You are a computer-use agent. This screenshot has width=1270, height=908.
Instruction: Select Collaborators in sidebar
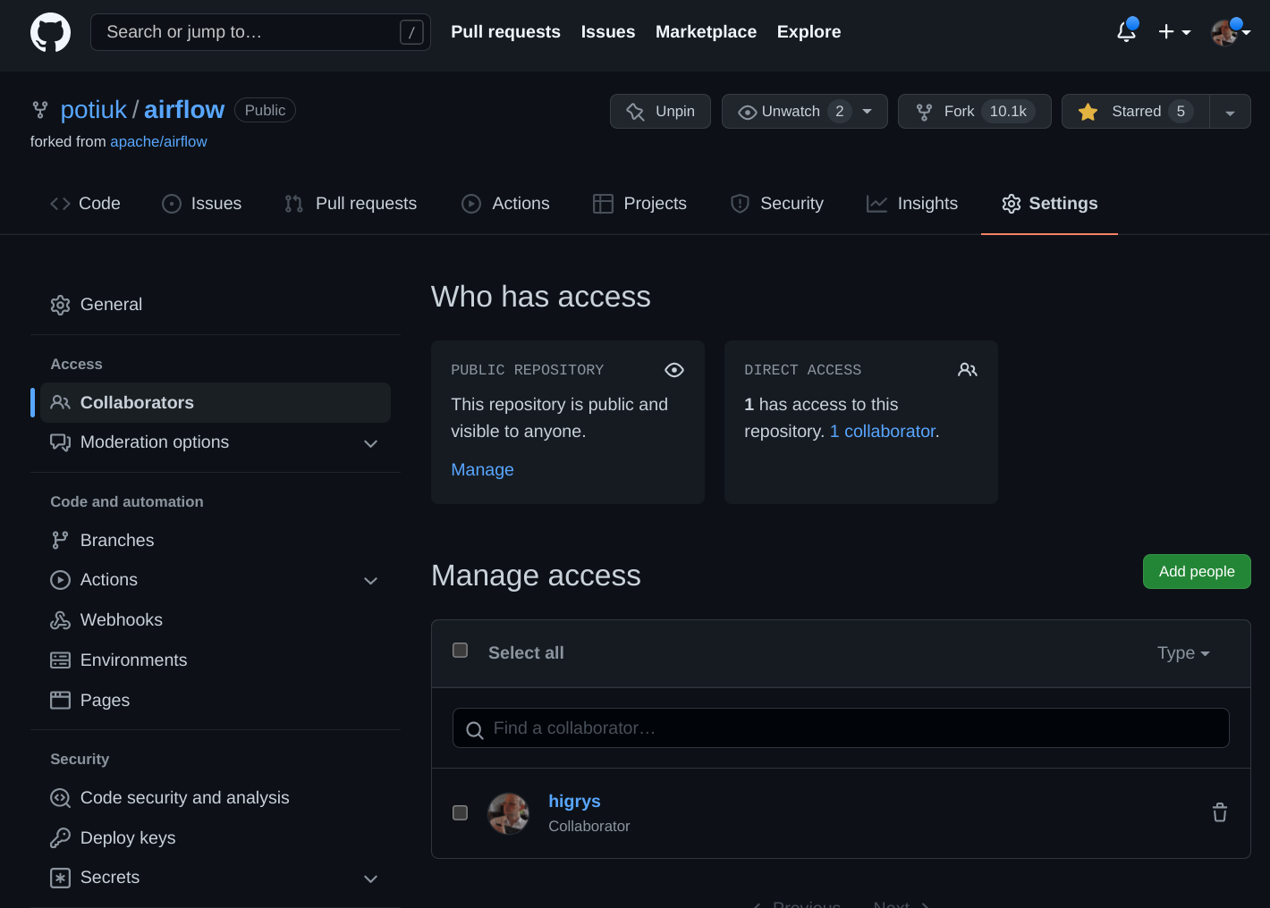tap(216, 403)
